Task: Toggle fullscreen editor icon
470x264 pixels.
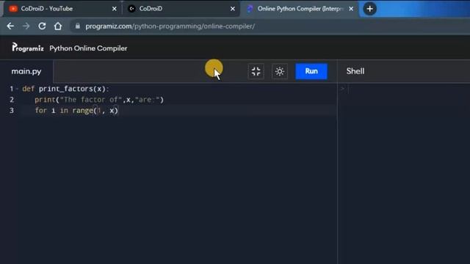Action: 256,71
